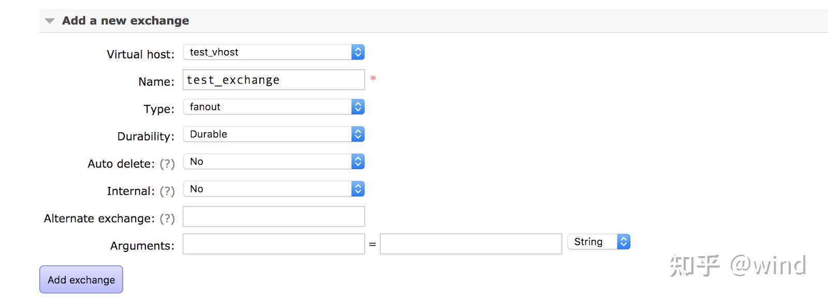The image size is (828, 299).
Task: Click the Alternate exchange help (?) icon
Action: [x=167, y=218]
